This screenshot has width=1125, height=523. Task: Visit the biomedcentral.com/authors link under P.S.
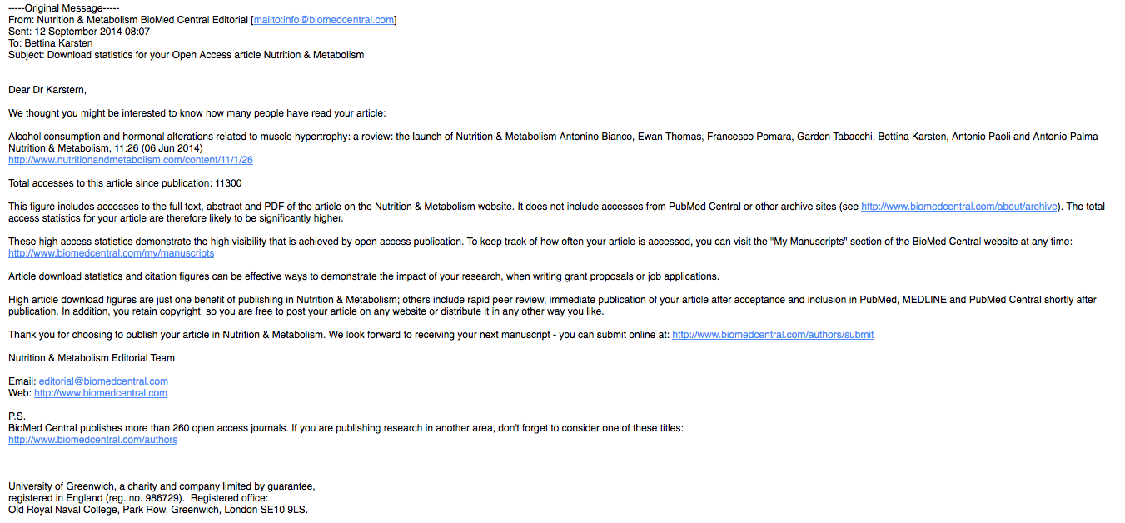[92, 440]
